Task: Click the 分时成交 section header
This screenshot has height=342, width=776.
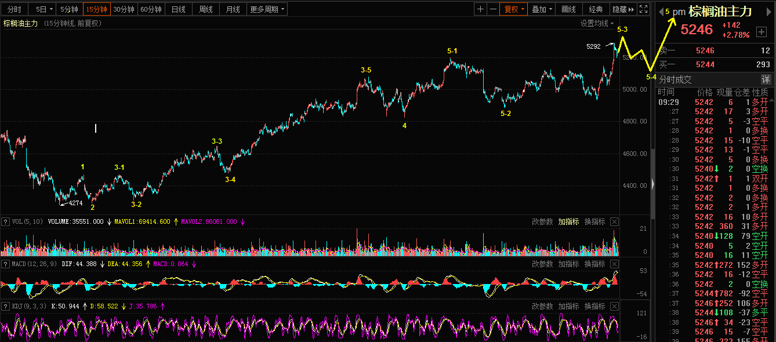Action: pyautogui.click(x=676, y=80)
